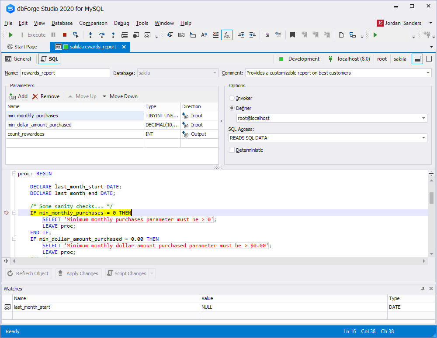Open the Definer root@localhost dropdown
This screenshot has width=437, height=338.
423,118
